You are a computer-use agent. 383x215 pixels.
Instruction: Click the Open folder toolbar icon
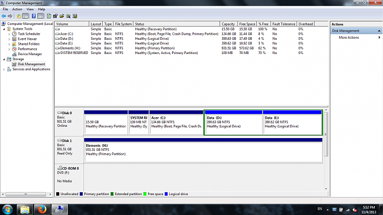click(x=62, y=16)
